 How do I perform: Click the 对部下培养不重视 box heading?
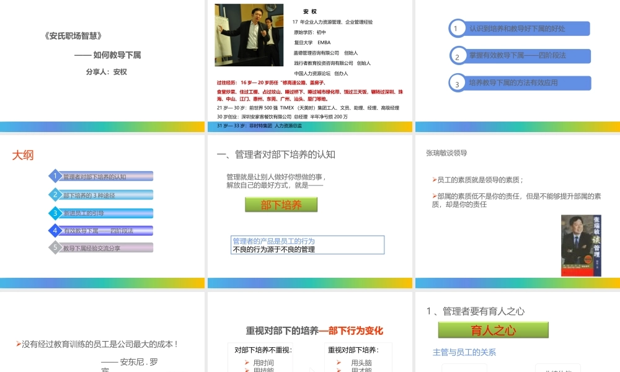coord(263,350)
